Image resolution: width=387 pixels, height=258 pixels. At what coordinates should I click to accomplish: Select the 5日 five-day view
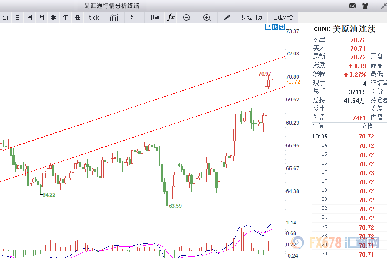(x=135, y=18)
